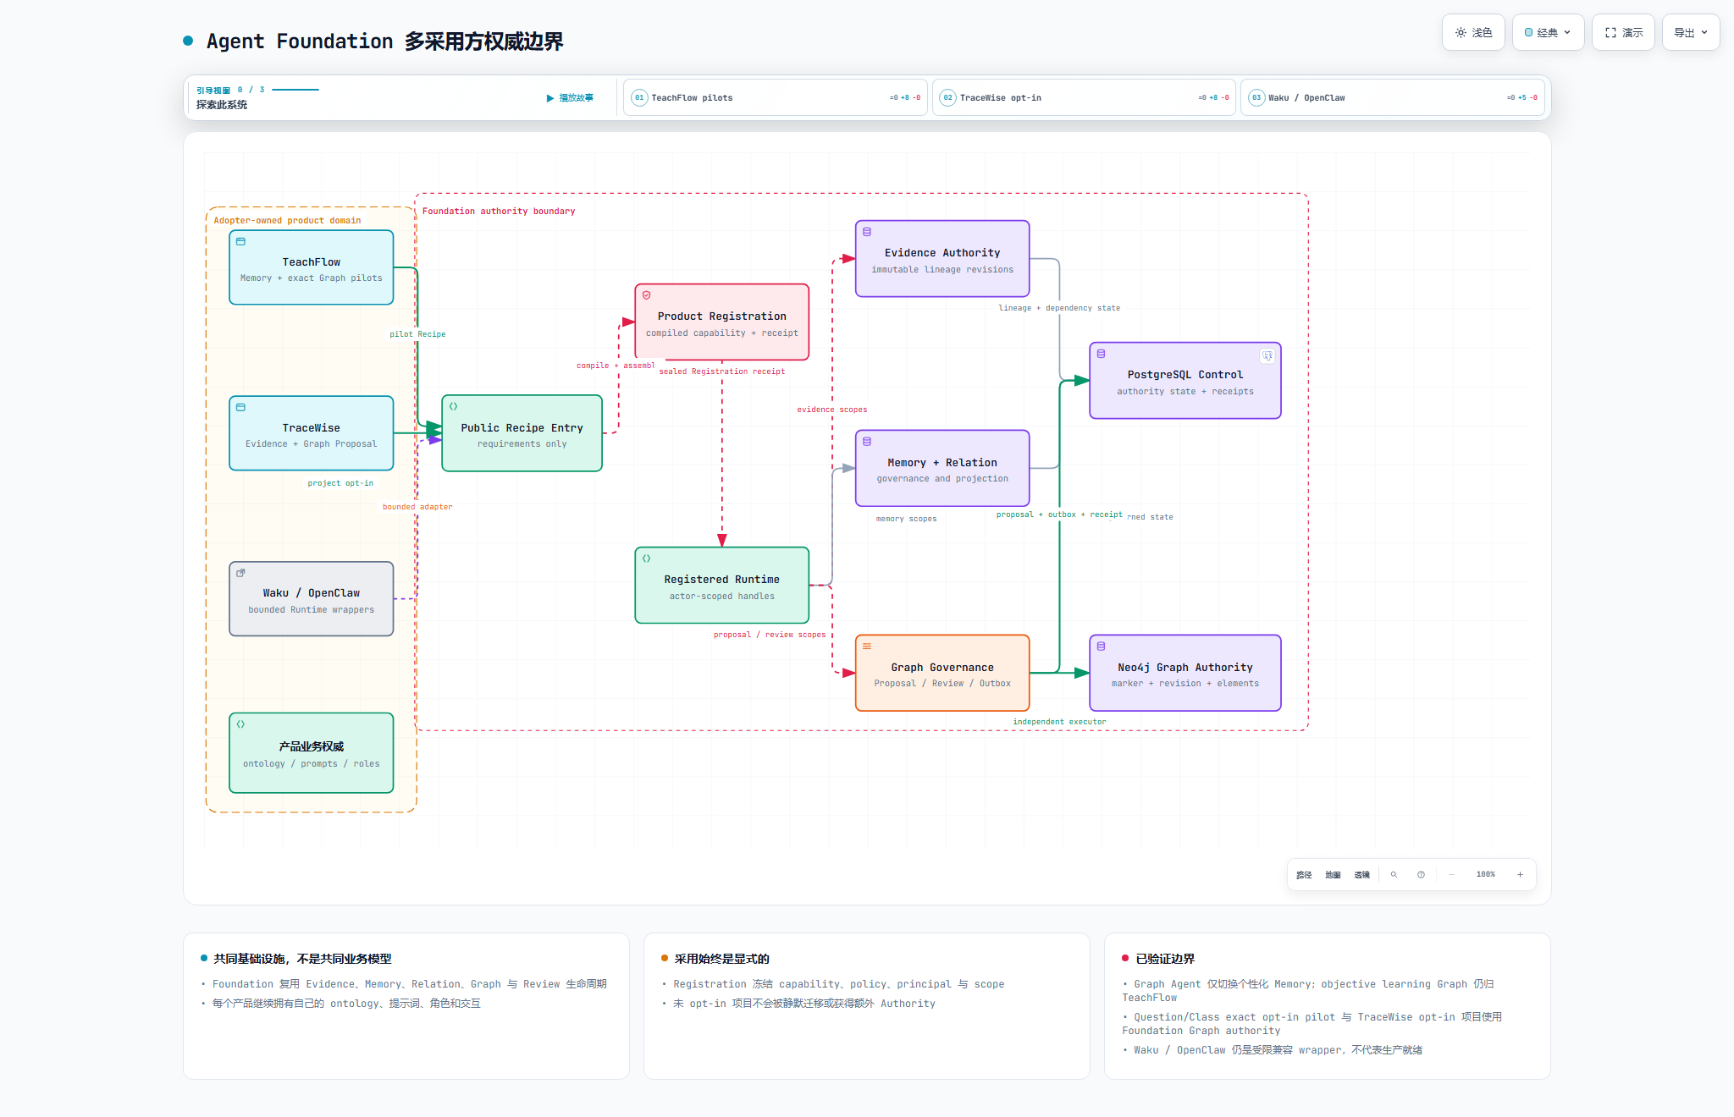Click the window icon on TeachFlow node
Image resolution: width=1734 pixels, height=1117 pixels.
(240, 242)
